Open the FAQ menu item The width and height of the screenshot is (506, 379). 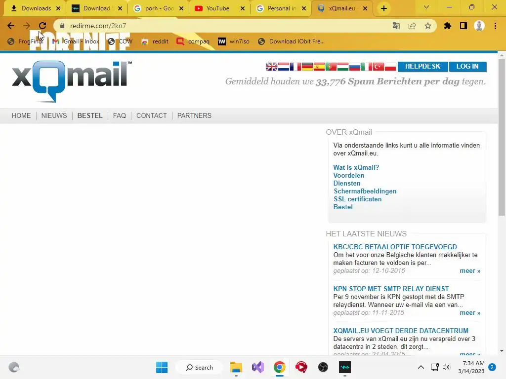120,115
